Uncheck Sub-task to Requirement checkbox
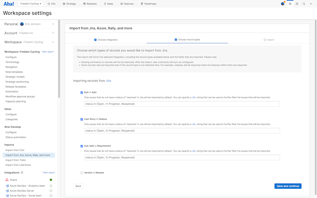This screenshot has width=317, height=198. tap(82, 146)
